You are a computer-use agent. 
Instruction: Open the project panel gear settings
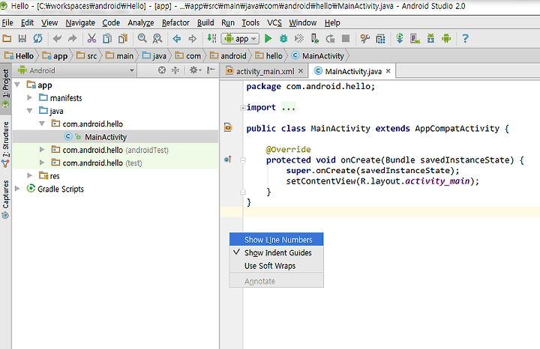pyautogui.click(x=195, y=70)
